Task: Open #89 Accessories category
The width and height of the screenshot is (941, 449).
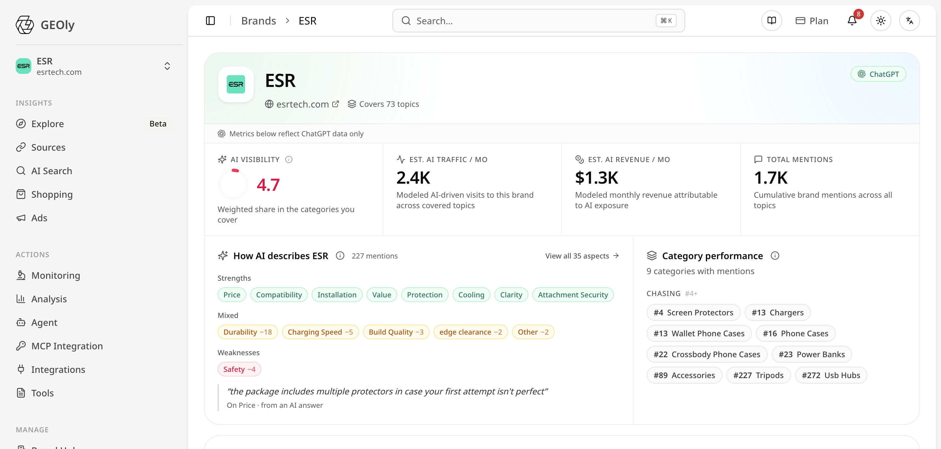Action: (x=684, y=375)
